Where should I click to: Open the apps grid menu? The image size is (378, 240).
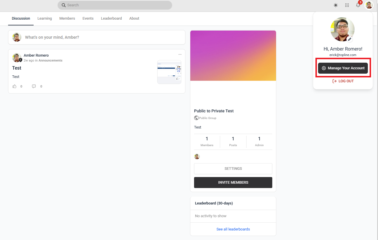click(347, 5)
